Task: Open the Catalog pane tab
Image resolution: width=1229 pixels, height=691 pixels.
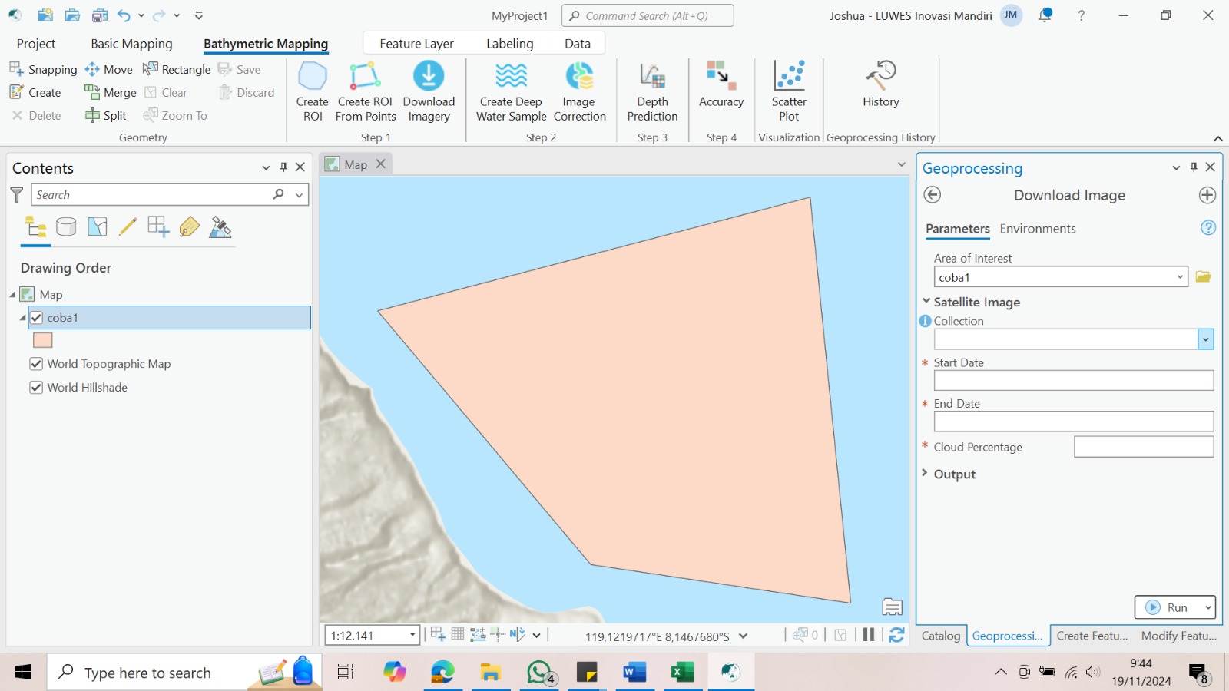Action: 941,636
